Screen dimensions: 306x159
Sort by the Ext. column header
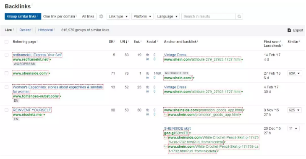(x=136, y=42)
